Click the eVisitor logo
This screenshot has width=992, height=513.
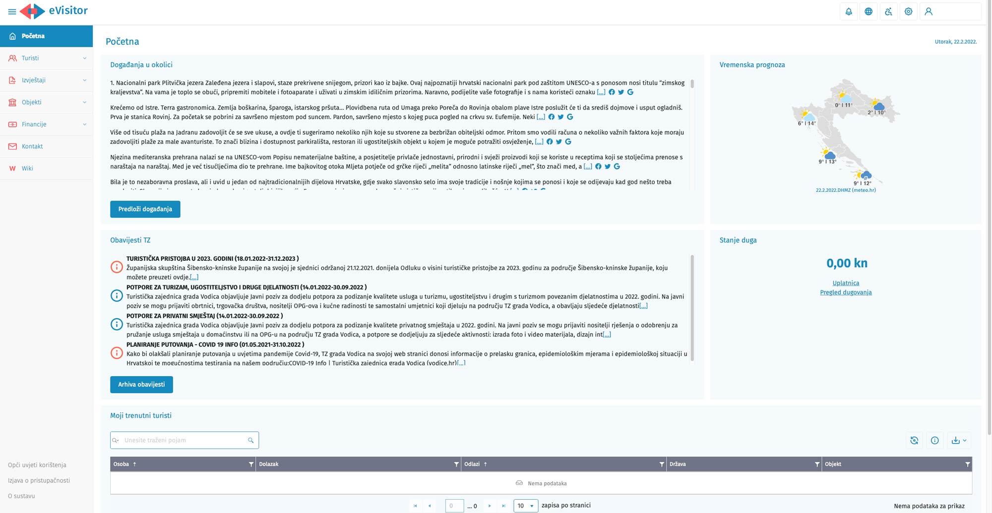[x=54, y=11]
